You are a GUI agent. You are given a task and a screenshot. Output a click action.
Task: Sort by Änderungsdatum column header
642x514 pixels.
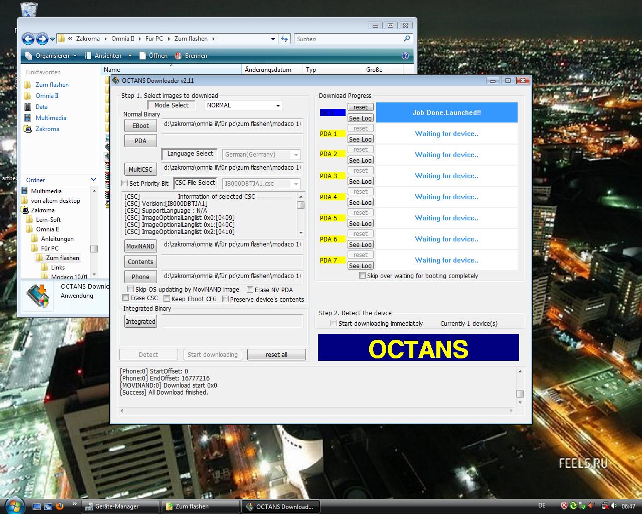point(272,70)
